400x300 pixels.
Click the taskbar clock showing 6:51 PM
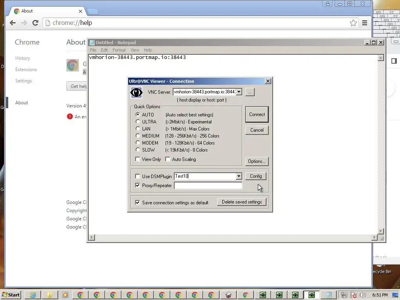tap(380, 295)
